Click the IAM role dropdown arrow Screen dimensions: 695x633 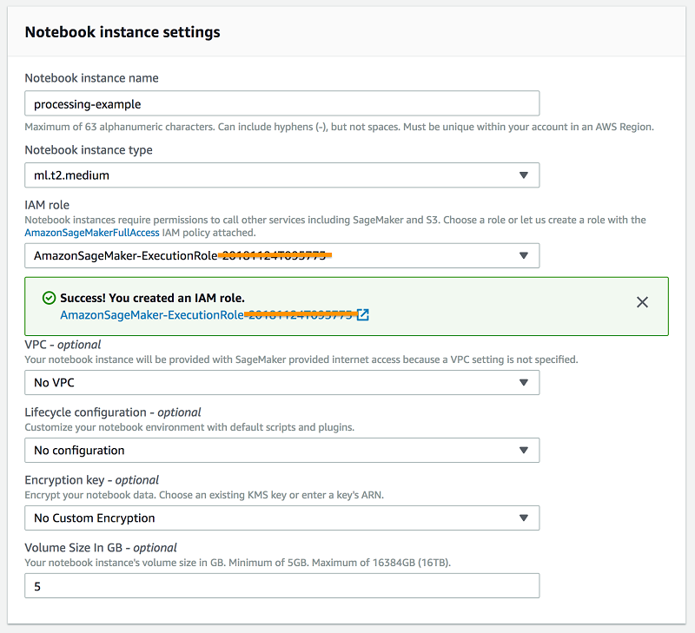[523, 256]
